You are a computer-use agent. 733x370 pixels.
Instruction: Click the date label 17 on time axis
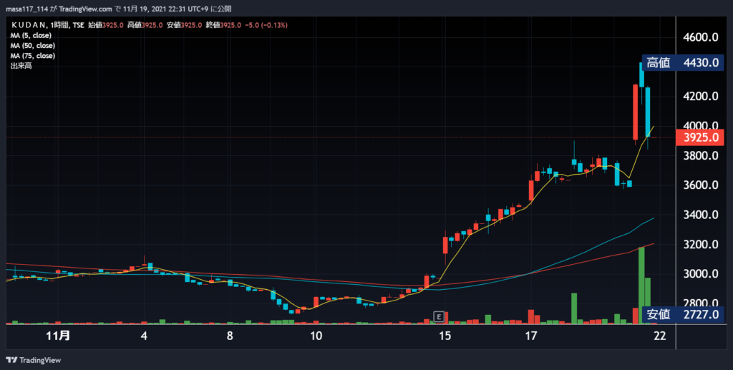click(530, 336)
